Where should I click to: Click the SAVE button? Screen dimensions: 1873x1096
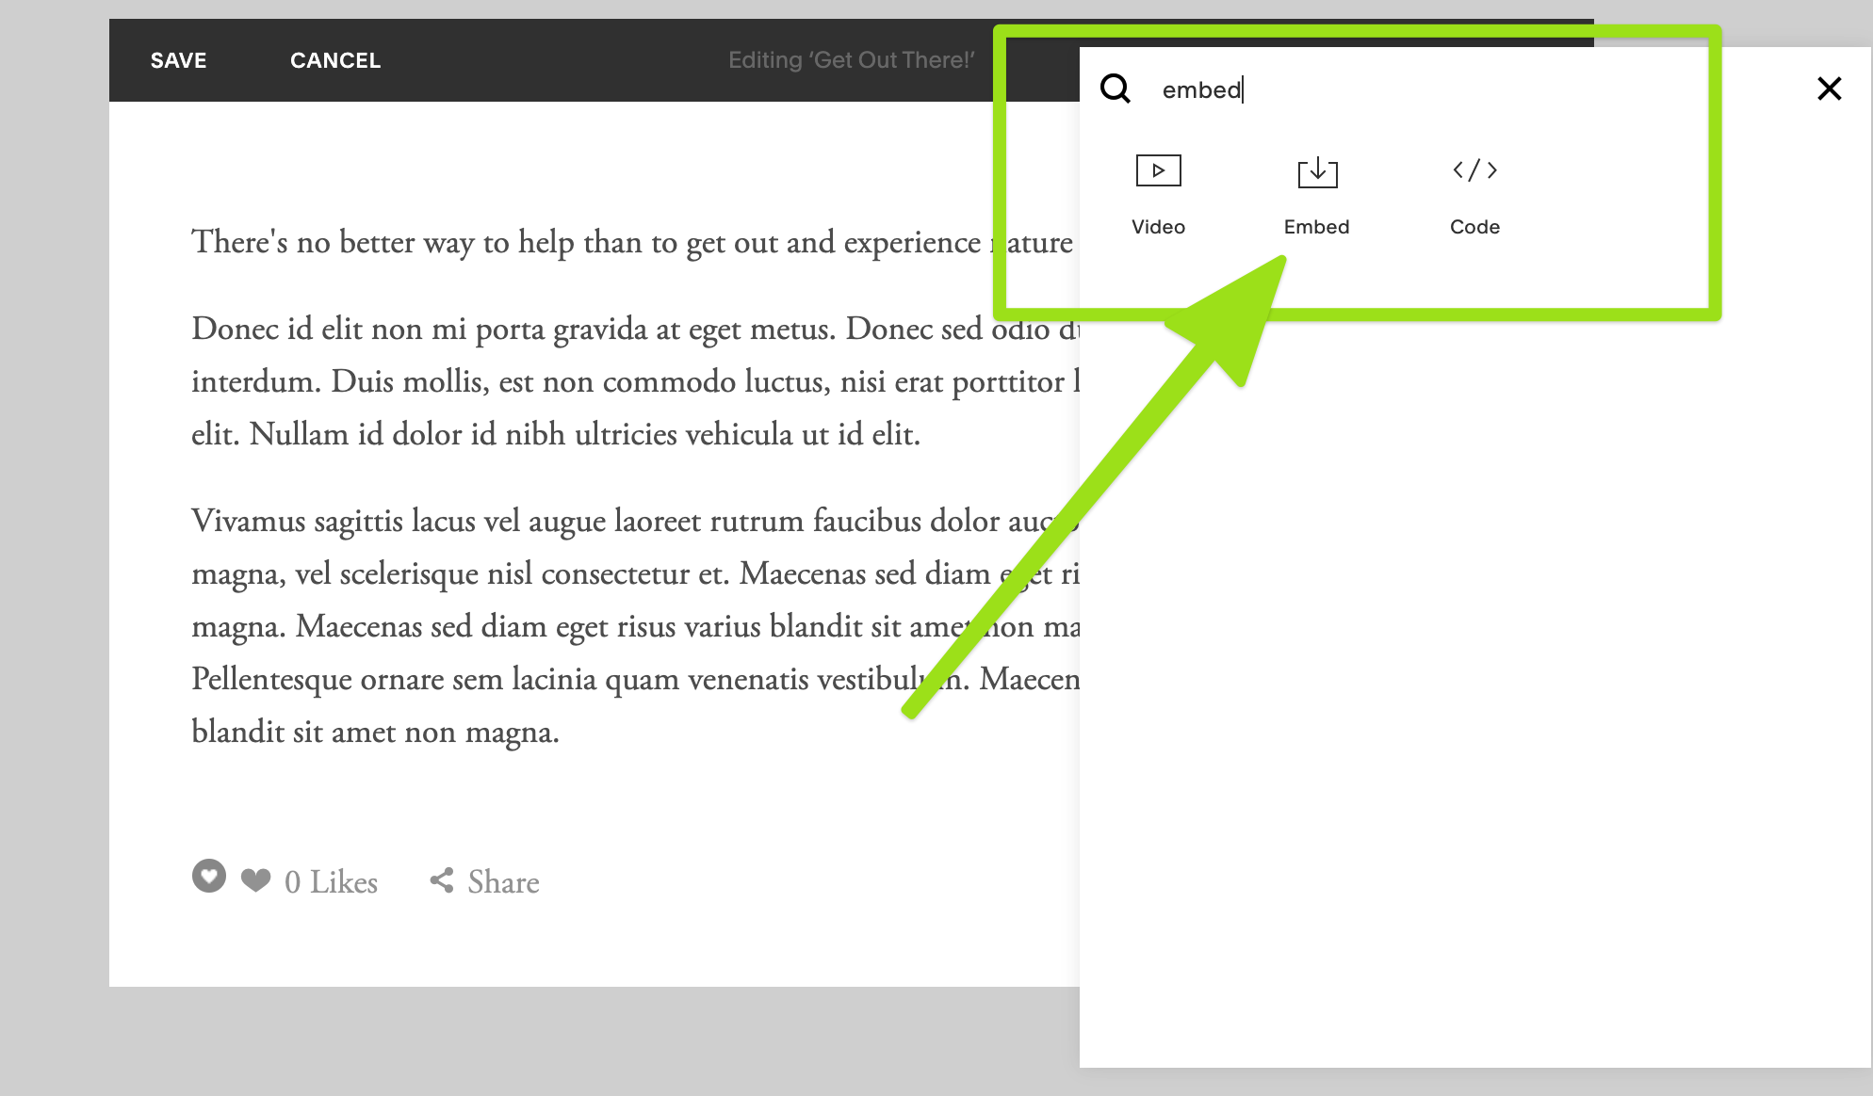click(x=178, y=60)
